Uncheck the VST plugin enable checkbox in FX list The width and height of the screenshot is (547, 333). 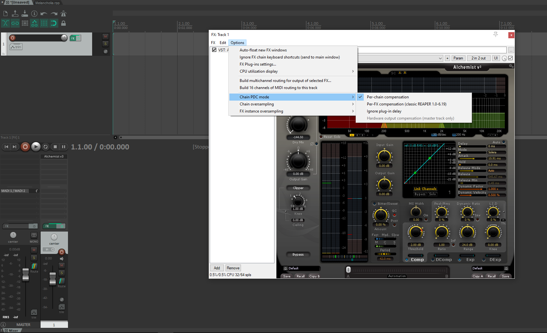(x=214, y=50)
